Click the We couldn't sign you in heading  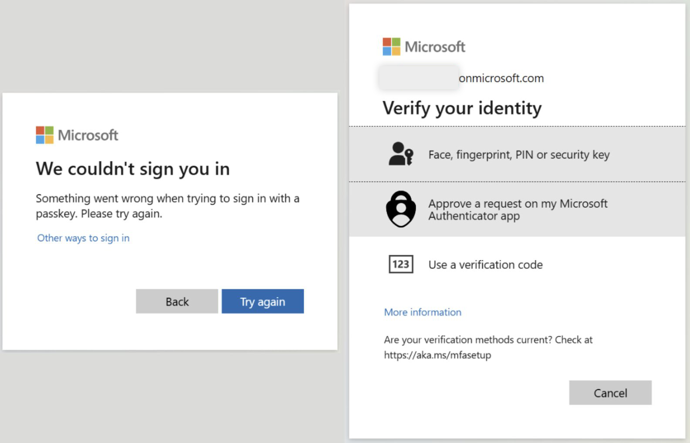(133, 169)
